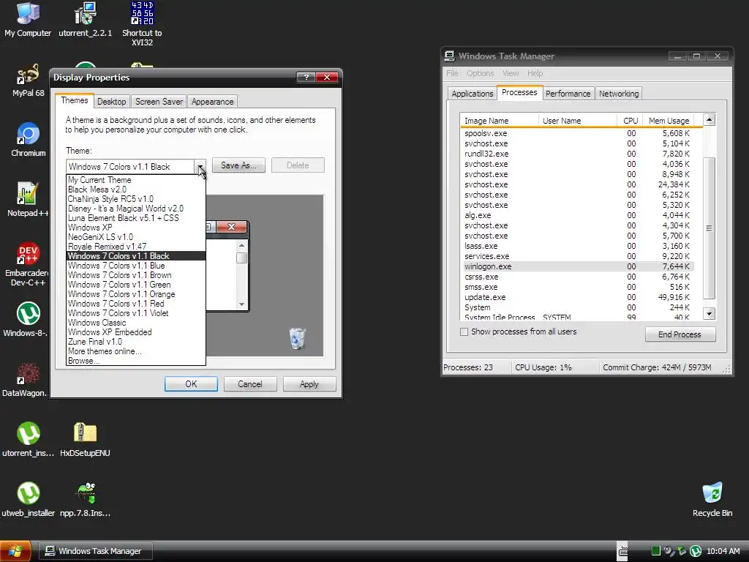The height and width of the screenshot is (562, 749).
Task: Choose Zune Final v1.0 theme
Action: coord(135,342)
